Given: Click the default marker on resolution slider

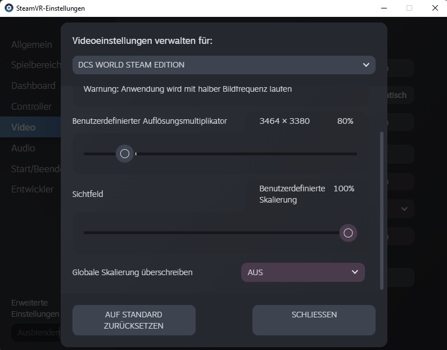Looking at the screenshot, I should coord(136,154).
